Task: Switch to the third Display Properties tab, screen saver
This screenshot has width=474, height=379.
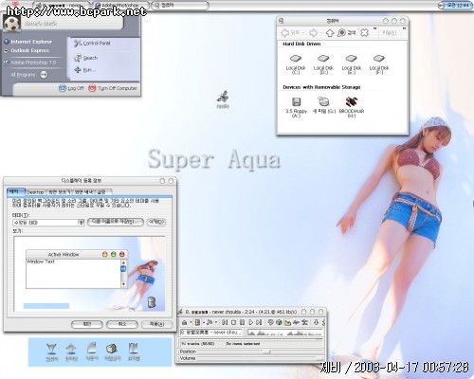Action: pyautogui.click(x=59, y=192)
